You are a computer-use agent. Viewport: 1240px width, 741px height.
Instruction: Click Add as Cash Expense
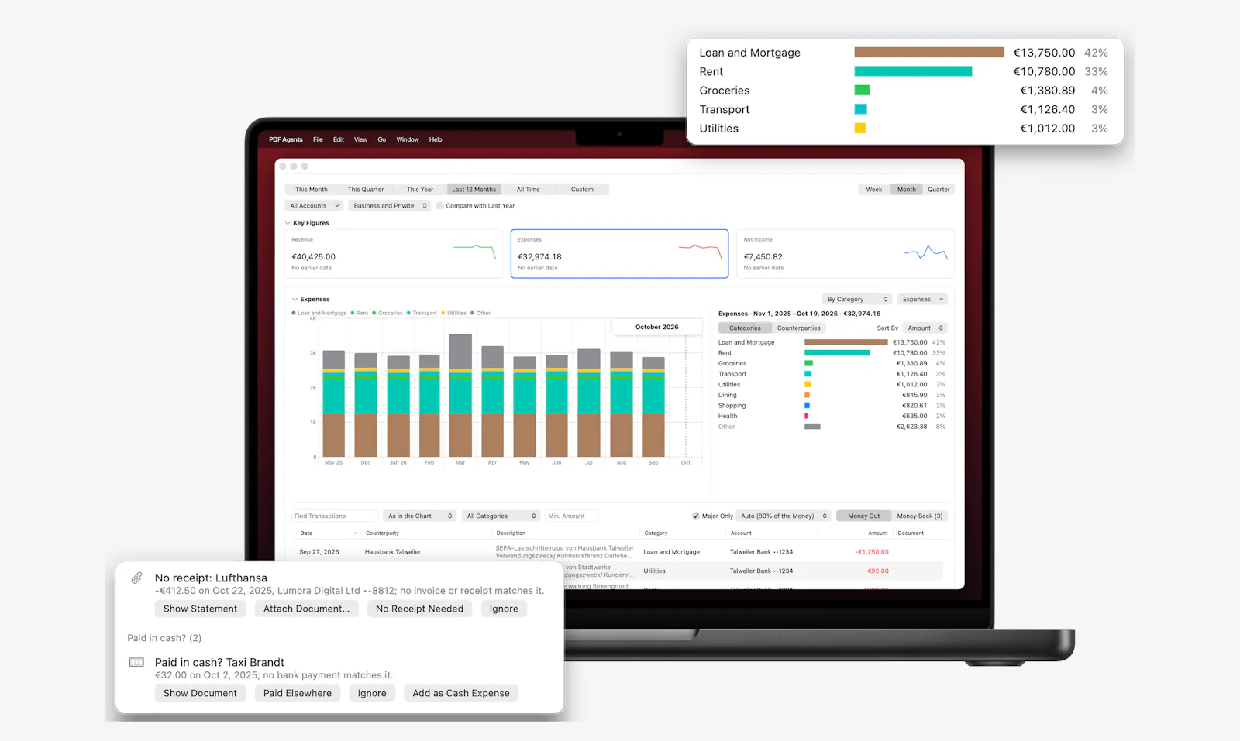click(x=461, y=693)
